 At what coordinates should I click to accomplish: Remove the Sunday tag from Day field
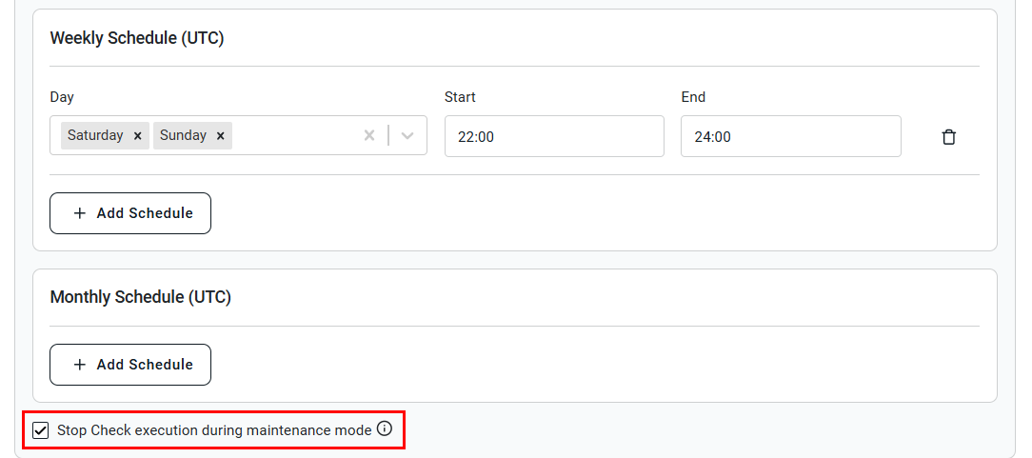pos(221,135)
